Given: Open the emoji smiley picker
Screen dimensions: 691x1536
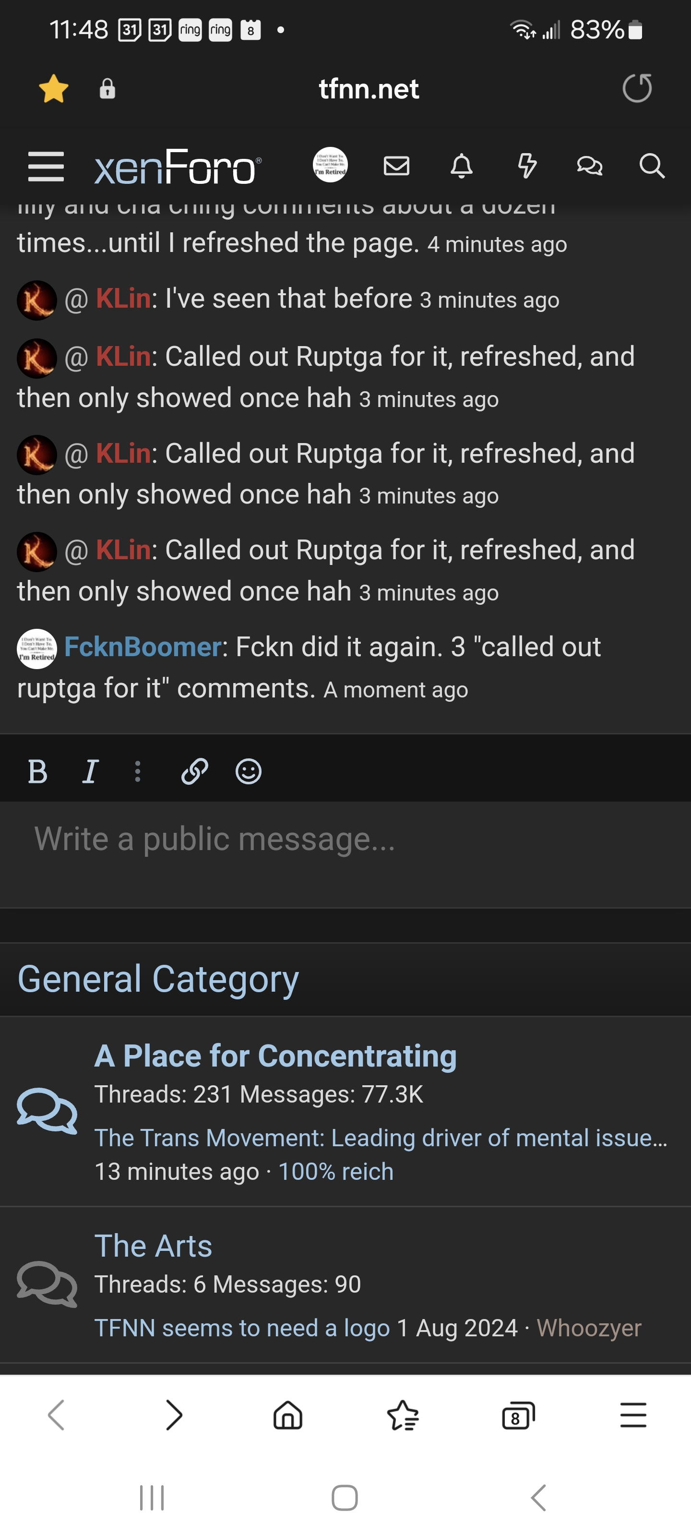Looking at the screenshot, I should tap(249, 771).
